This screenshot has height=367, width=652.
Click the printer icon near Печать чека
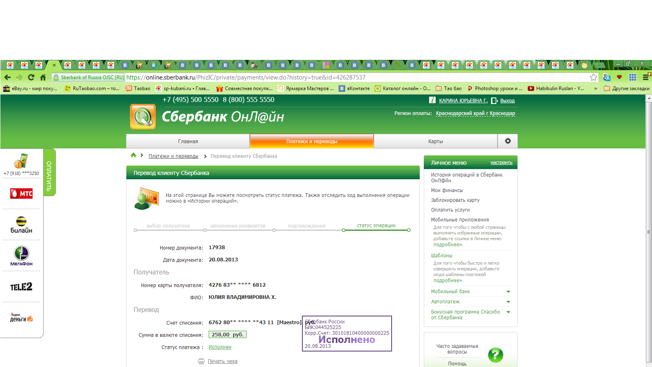coord(201,361)
